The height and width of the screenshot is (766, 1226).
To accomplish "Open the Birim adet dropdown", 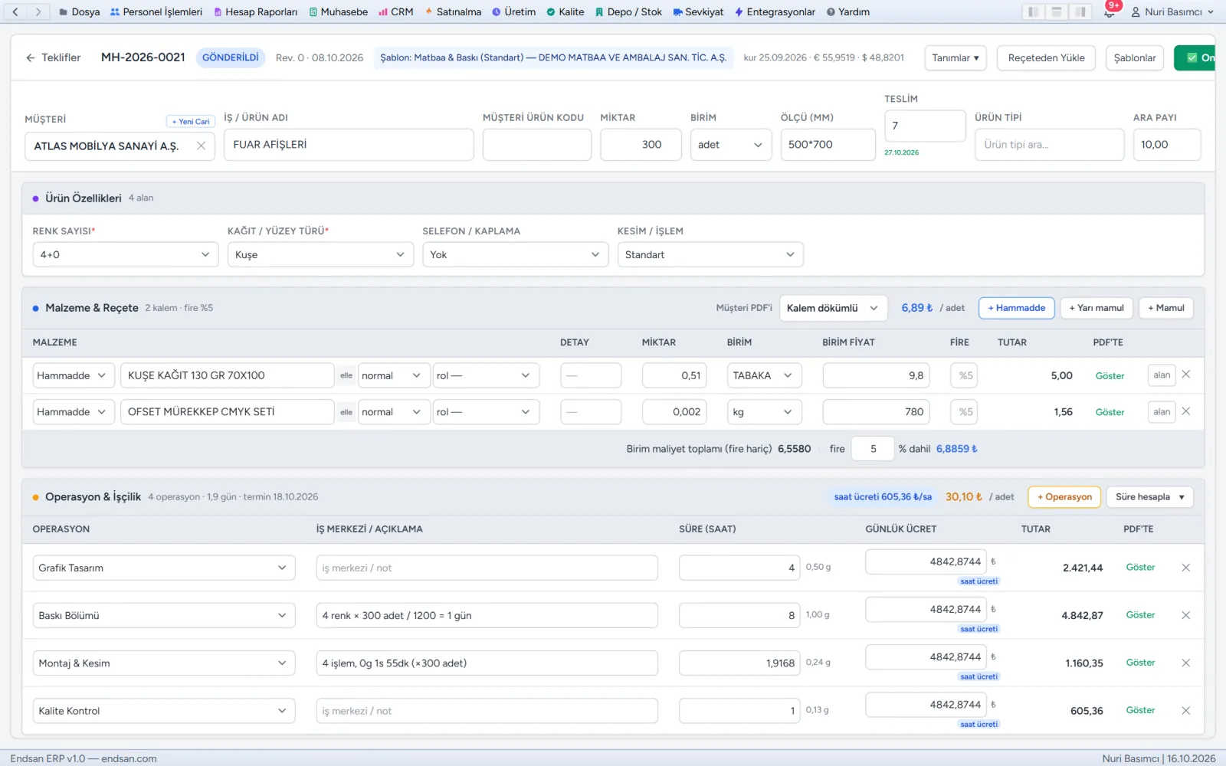I will point(731,145).
